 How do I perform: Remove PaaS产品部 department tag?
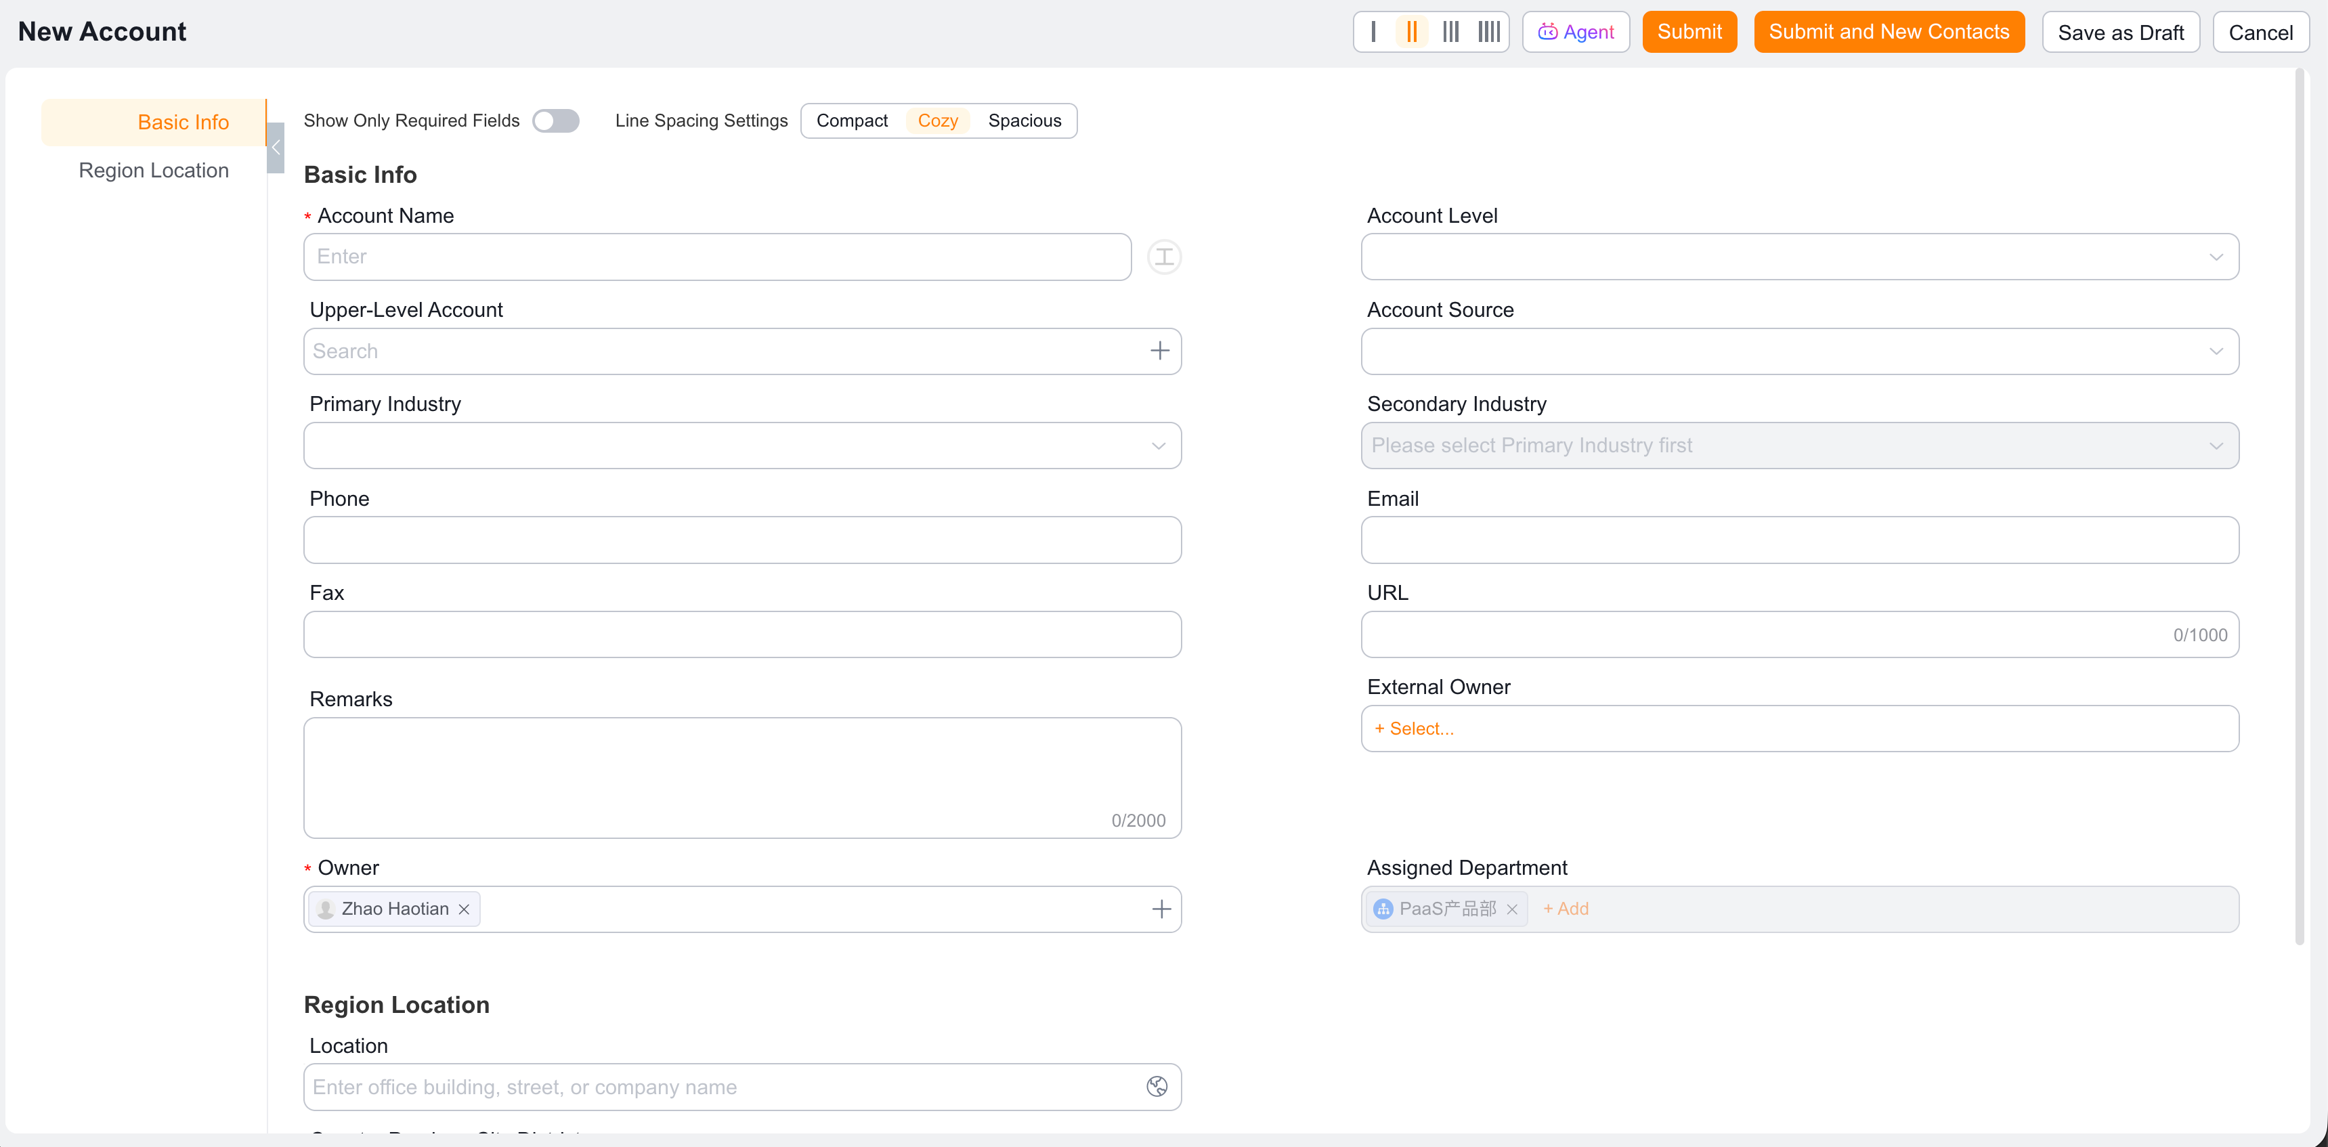tap(1512, 909)
